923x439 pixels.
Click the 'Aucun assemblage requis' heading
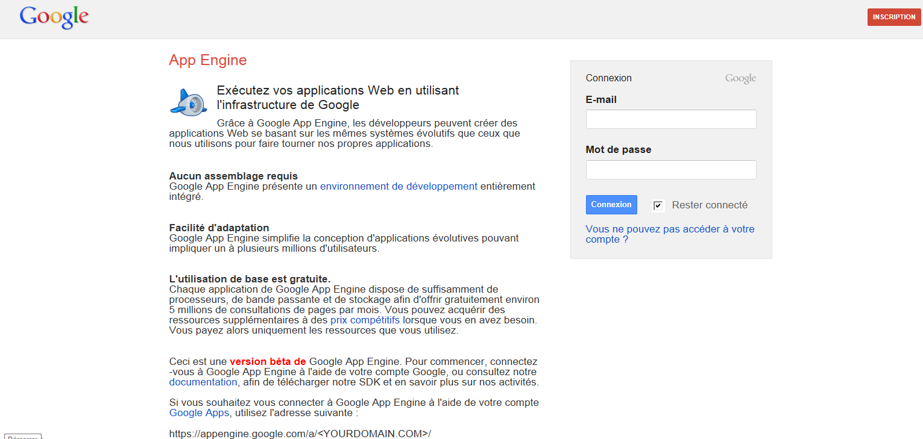click(x=233, y=176)
